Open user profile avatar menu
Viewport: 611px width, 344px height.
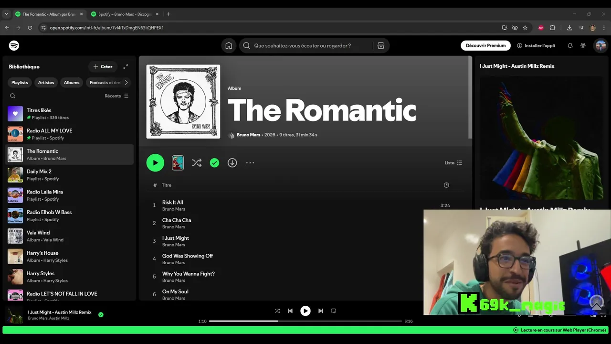600,45
